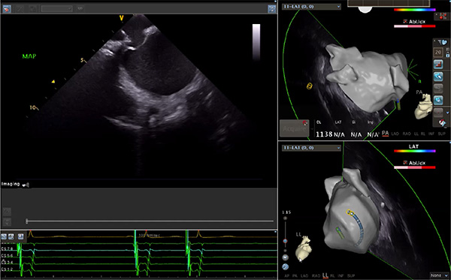Screen dimensions: 451x280
Task: Click the imaging playback timeline bar
Action: tap(150, 221)
